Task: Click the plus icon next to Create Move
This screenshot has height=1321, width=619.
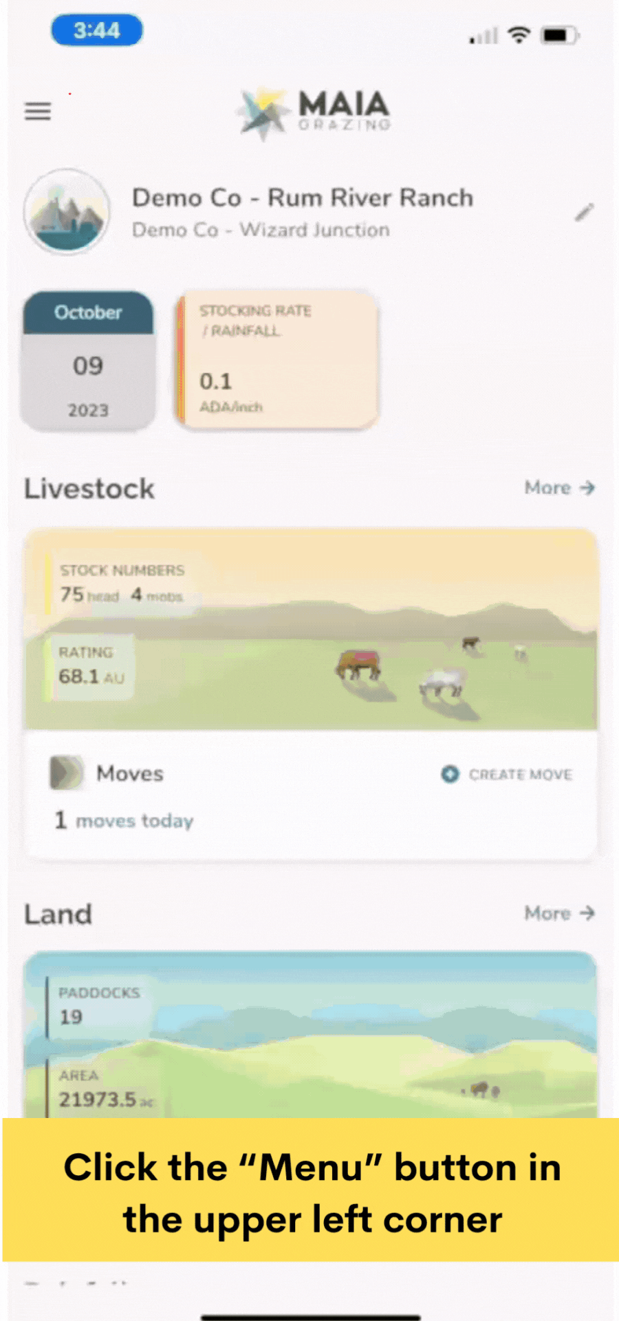Action: (449, 774)
